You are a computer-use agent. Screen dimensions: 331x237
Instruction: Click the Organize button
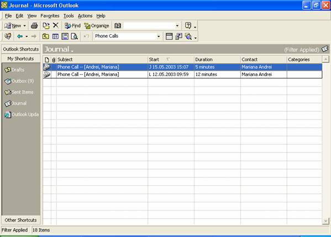tap(97, 26)
